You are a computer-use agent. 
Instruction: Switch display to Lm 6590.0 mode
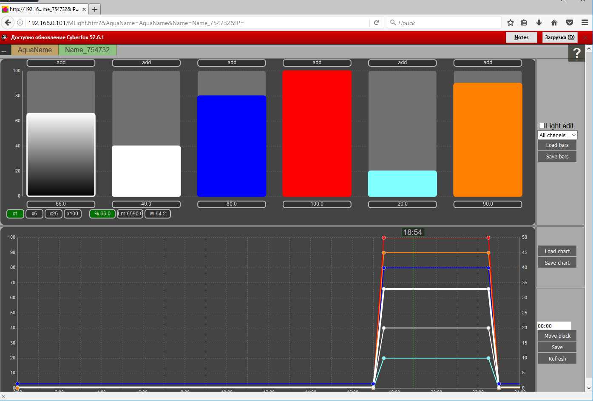click(x=130, y=214)
